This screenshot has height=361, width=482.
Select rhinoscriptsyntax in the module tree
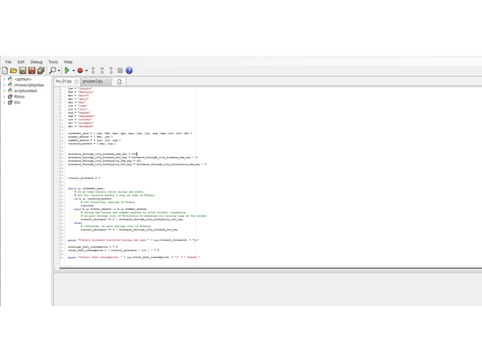[29, 85]
